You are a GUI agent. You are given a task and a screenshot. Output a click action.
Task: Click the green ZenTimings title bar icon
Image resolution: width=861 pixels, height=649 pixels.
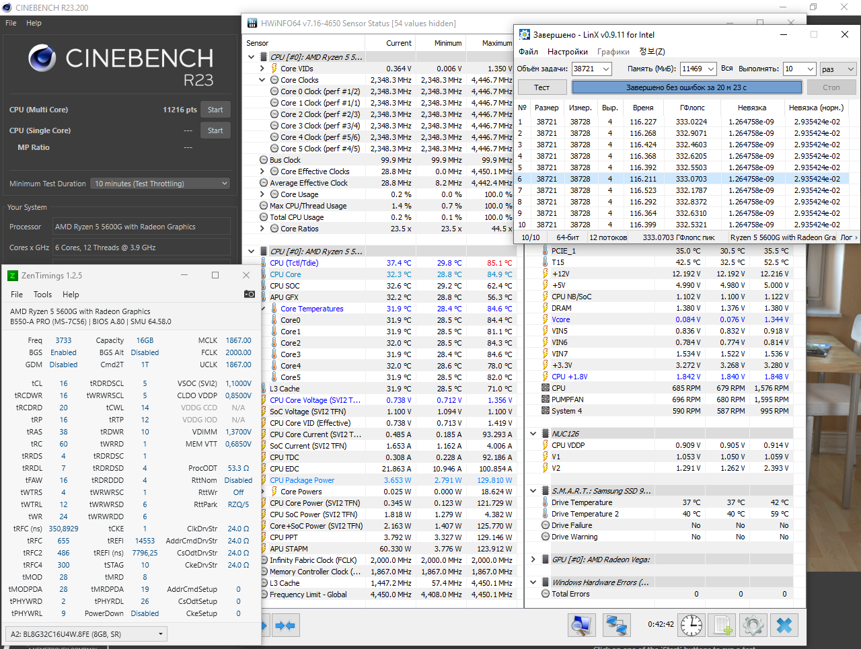coord(12,275)
